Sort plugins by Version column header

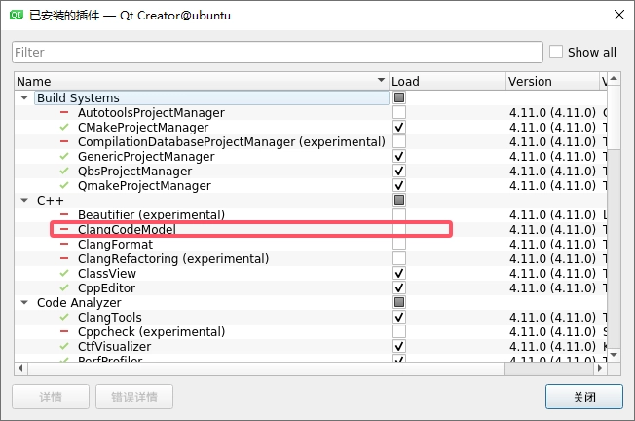point(550,82)
